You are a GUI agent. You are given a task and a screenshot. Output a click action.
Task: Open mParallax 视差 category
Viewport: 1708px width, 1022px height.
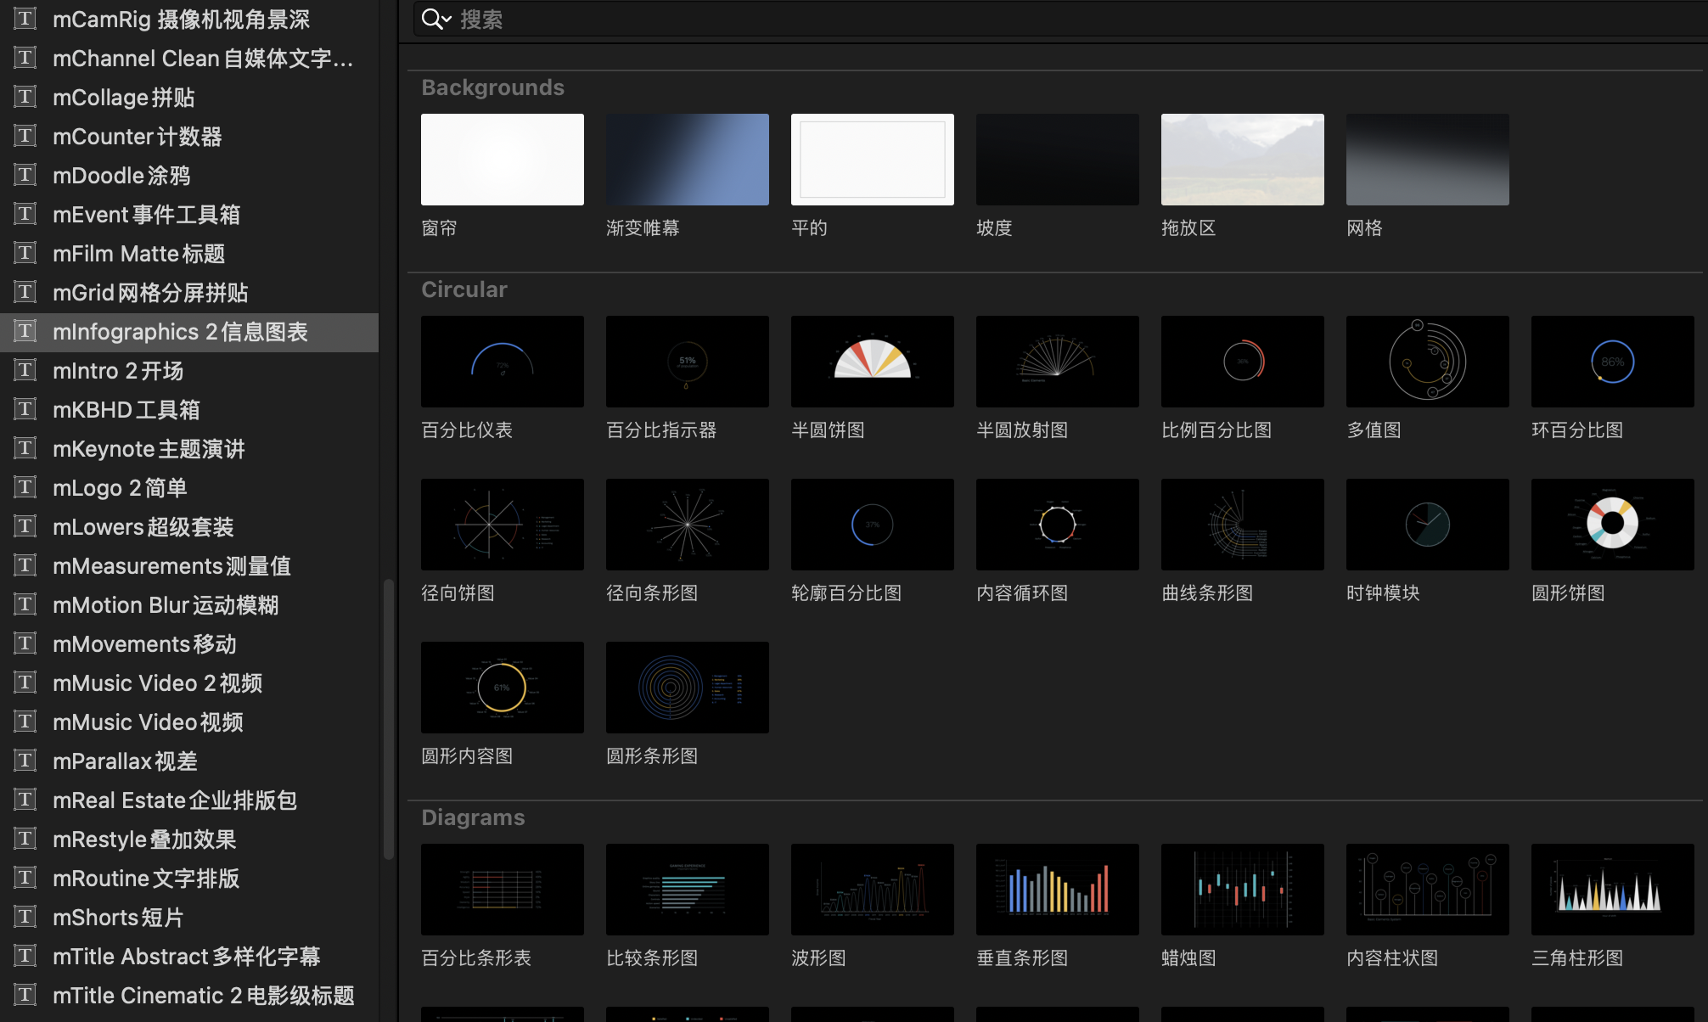click(x=189, y=761)
